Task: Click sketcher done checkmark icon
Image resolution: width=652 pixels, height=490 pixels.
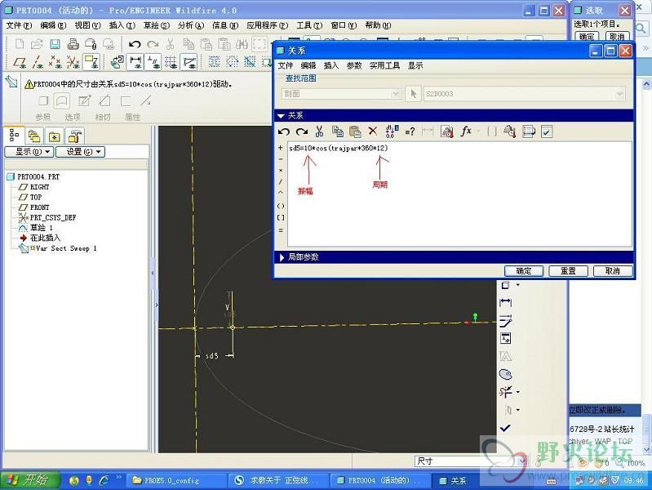Action: pyautogui.click(x=505, y=428)
